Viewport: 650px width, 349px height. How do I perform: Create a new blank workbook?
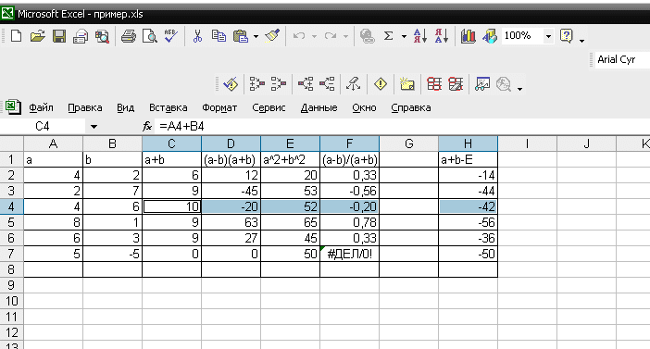pos(16,36)
